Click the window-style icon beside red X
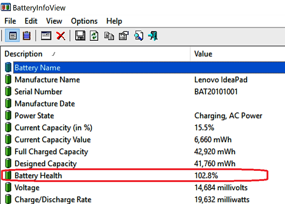 click(x=46, y=36)
